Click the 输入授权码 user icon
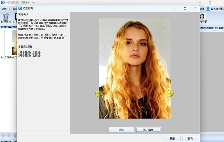 (208, 9)
